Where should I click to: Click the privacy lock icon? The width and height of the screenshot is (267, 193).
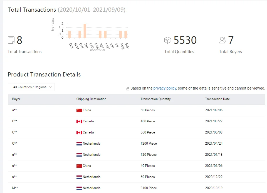click(x=128, y=89)
